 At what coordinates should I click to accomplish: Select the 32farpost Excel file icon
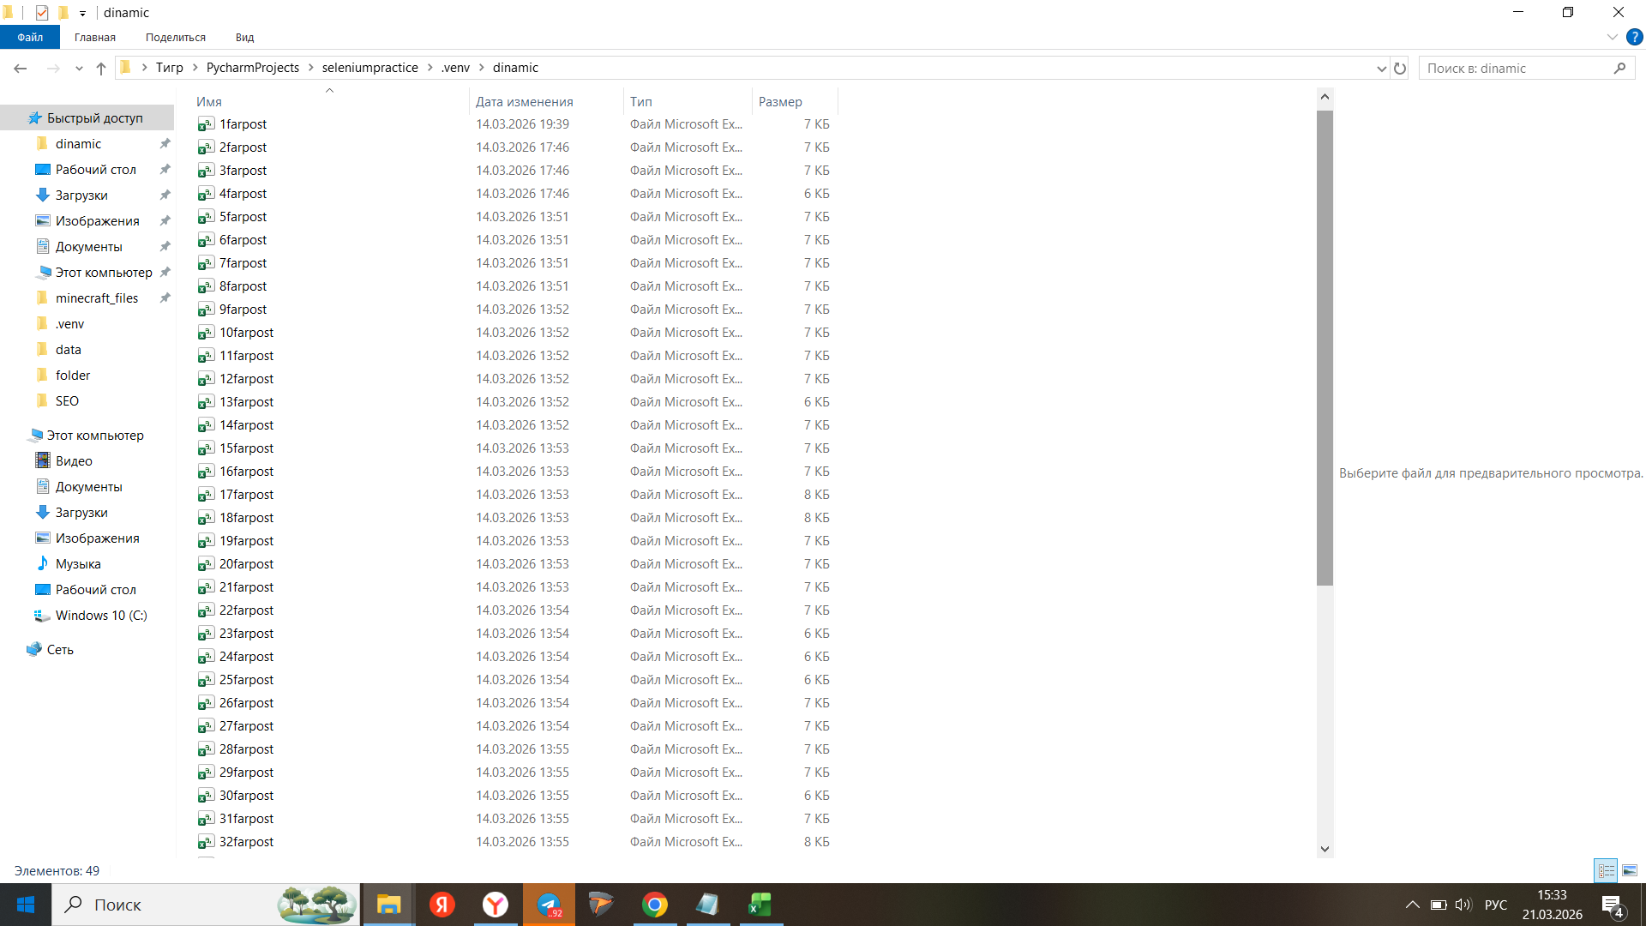206,842
